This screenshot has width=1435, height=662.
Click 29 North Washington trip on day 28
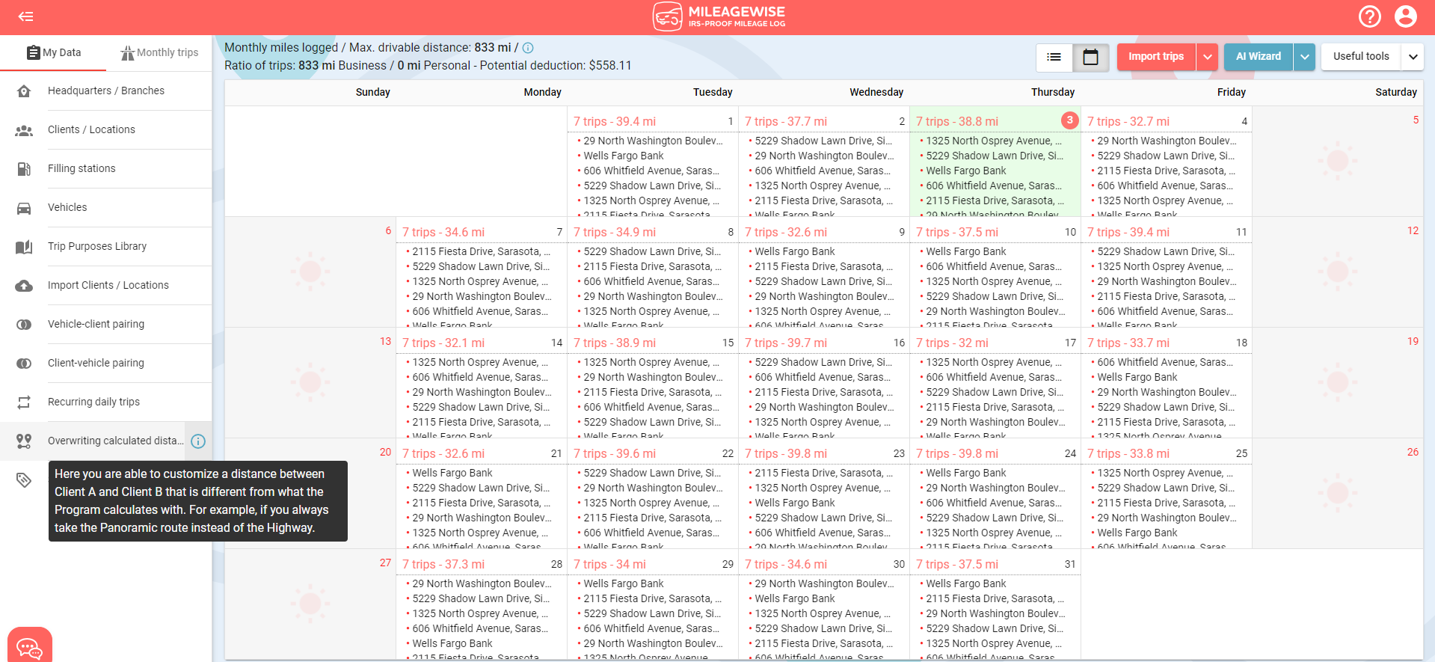[x=482, y=584]
